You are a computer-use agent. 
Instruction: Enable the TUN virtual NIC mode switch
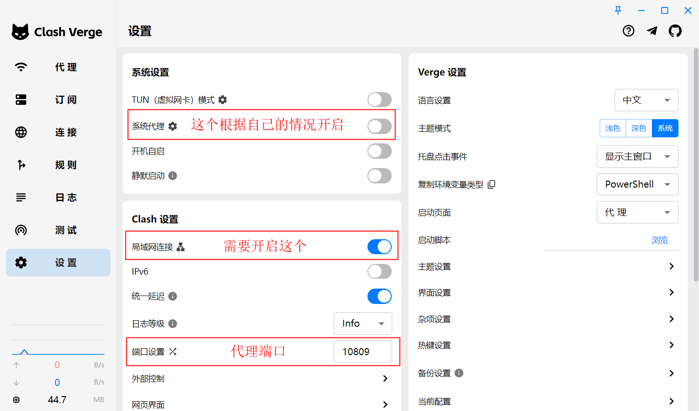(379, 100)
